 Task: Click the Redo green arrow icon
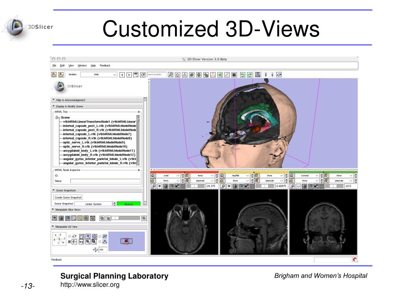tap(250, 75)
